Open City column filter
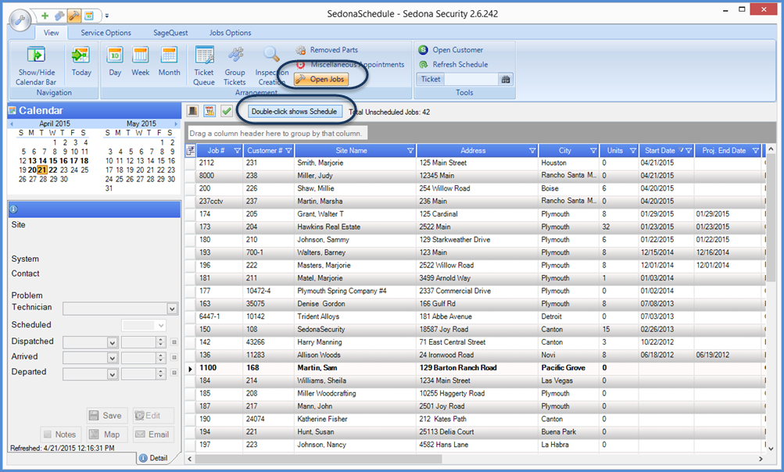The width and height of the screenshot is (784, 472). (593, 151)
